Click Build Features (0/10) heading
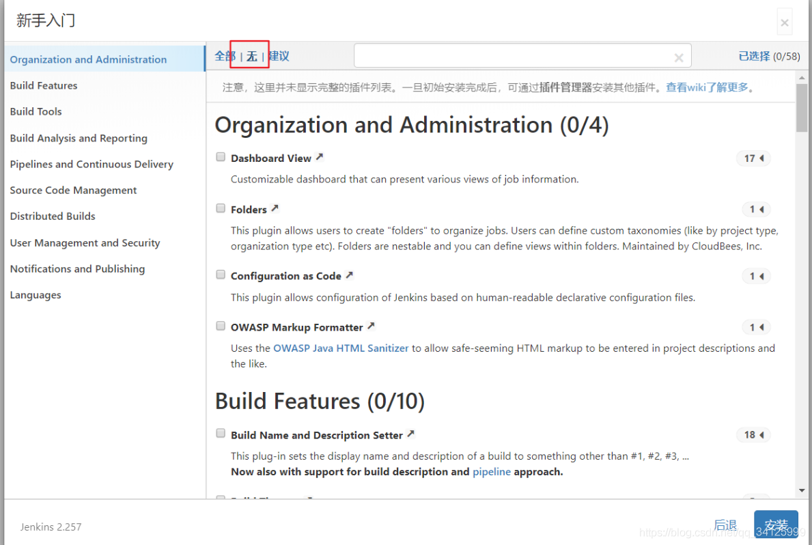 tap(320, 401)
